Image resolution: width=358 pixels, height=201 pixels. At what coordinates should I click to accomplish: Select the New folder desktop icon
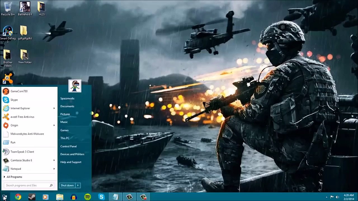click(25, 57)
